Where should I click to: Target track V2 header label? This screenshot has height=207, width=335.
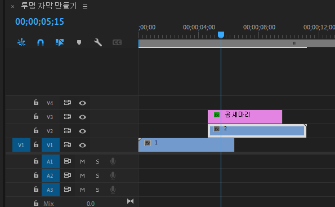tap(50, 131)
